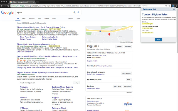This screenshot has height=111, width=178.
Task: Open Digium Digital Cards sitelink
Action: 50,39
